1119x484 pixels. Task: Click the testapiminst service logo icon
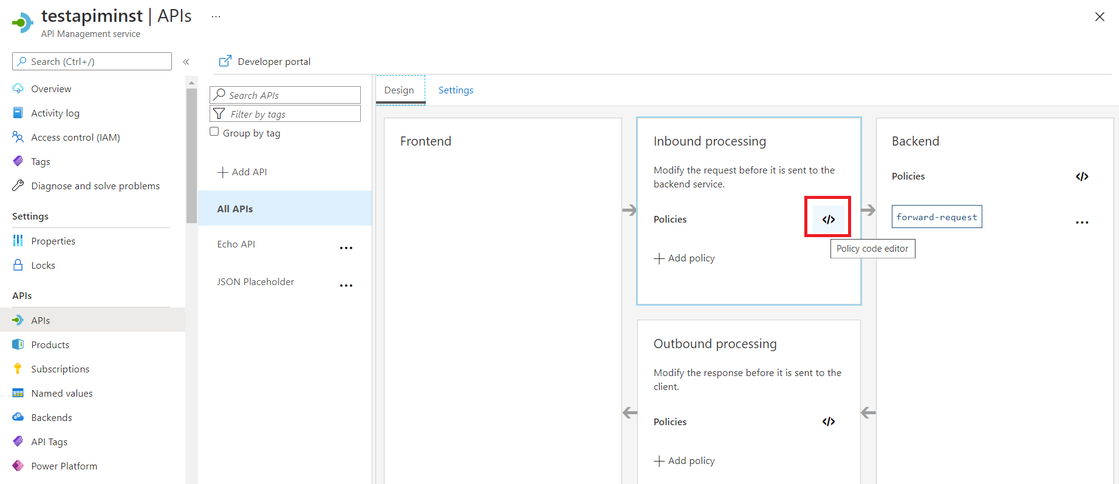click(x=22, y=23)
